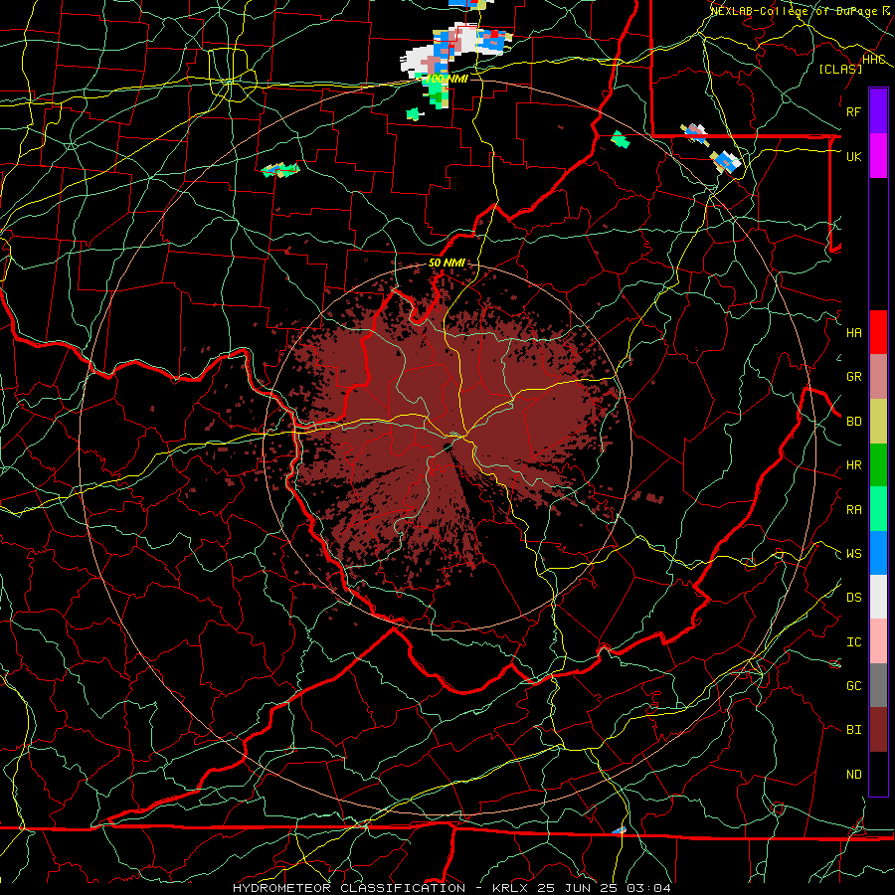Click the UK legend label
The width and height of the screenshot is (895, 895).
(854, 156)
